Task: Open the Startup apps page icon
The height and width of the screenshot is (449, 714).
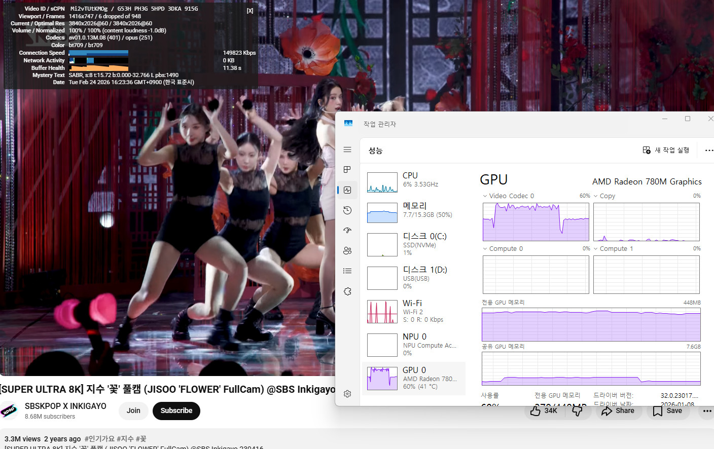Action: click(347, 231)
